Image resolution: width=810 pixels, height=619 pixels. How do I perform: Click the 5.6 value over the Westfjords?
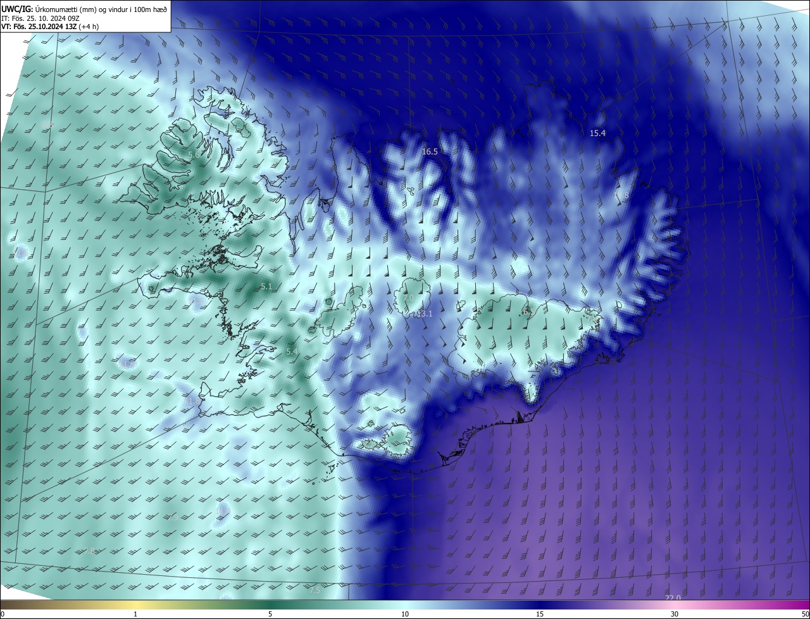(194, 154)
